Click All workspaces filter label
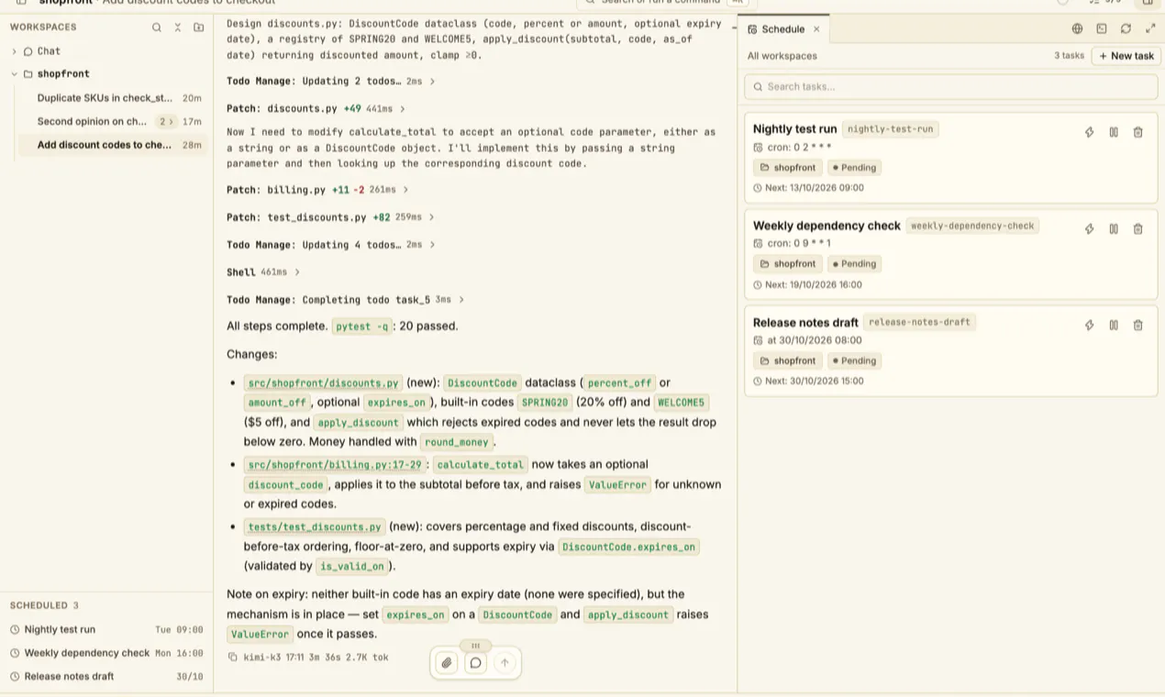This screenshot has height=697, width=1165. (782, 56)
